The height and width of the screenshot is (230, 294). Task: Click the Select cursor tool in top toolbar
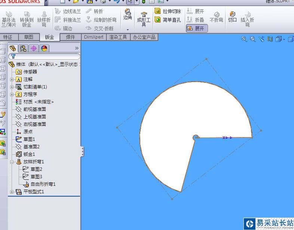click(x=130, y=1)
